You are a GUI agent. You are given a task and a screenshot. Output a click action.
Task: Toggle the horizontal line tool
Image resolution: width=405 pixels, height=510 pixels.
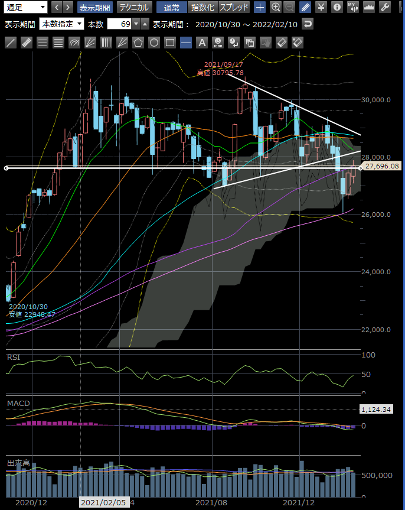[186, 43]
